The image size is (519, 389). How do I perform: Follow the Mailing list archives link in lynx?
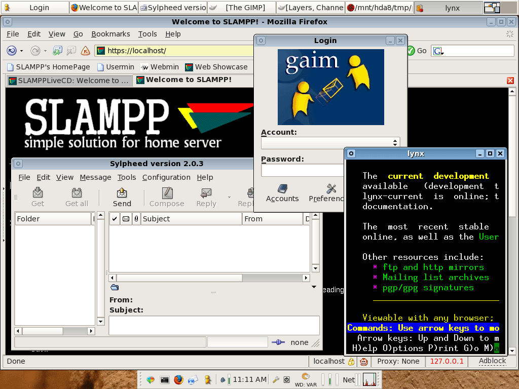pos(435,277)
